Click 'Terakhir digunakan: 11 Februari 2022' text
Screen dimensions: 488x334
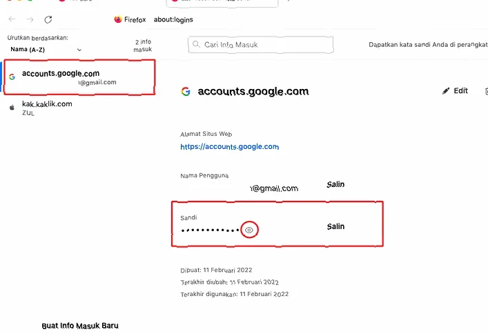[x=235, y=294]
